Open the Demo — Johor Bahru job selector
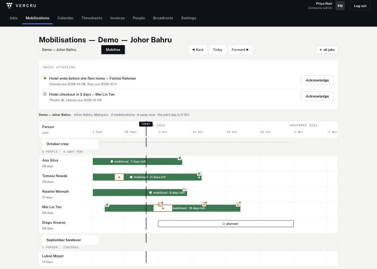Screen dimensions: 377x269 [x=69, y=49]
